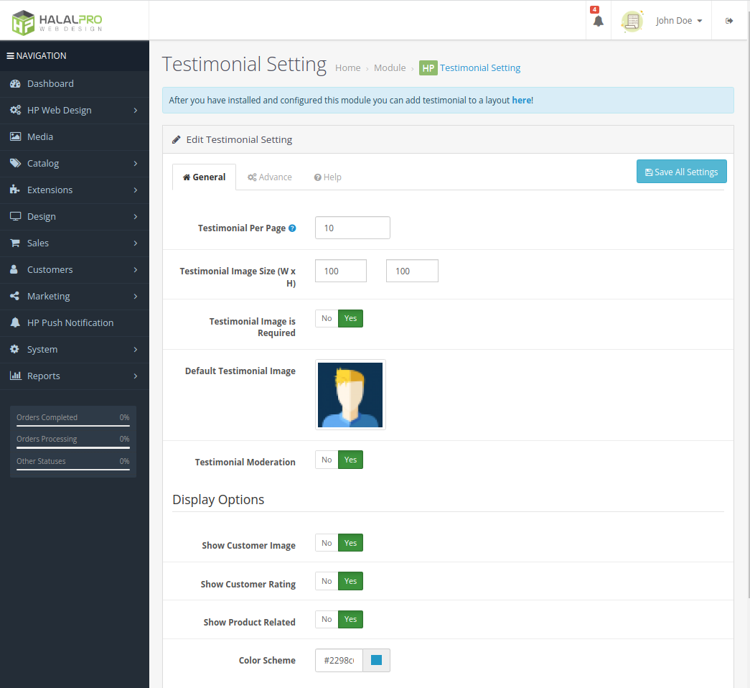
Task: Click the notification bell icon
Action: coord(598,21)
